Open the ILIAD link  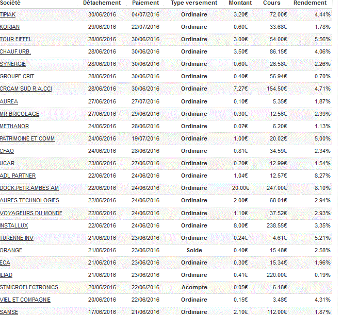tap(6, 275)
